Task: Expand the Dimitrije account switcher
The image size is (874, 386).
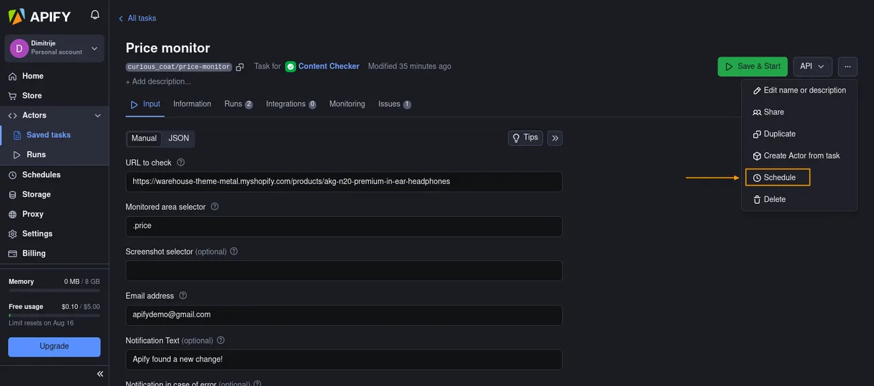Action: 55,48
